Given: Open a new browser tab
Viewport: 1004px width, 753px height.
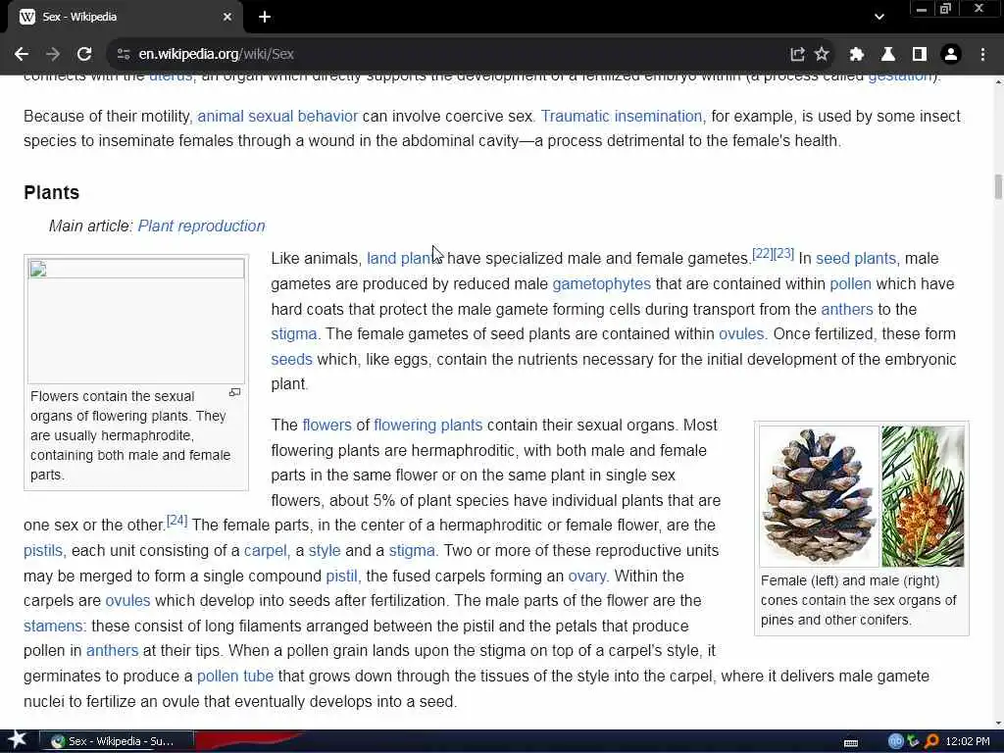Looking at the screenshot, I should pyautogui.click(x=265, y=18).
